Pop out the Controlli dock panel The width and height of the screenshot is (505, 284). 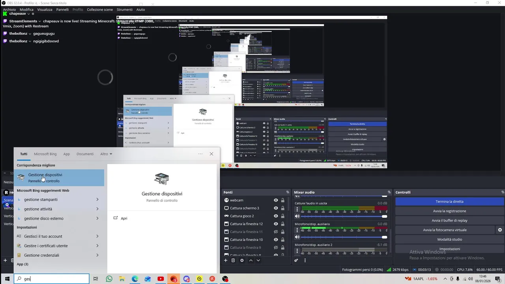pyautogui.click(x=502, y=192)
